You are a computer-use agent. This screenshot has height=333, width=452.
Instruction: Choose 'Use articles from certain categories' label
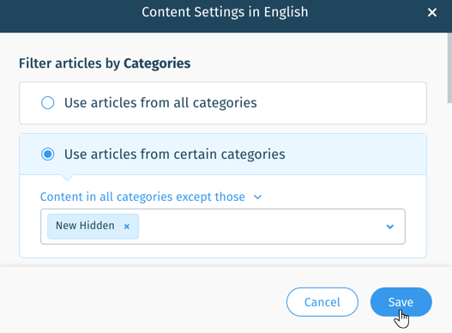point(175,154)
